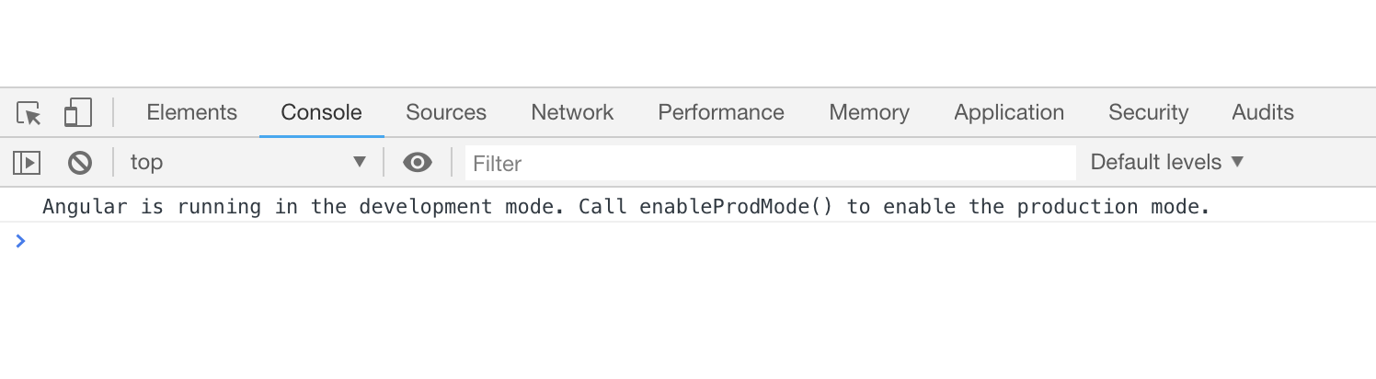Click the console prompt input line
Viewport: 1376px width, 379px height.
644,242
